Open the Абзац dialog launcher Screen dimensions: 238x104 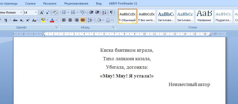click(x=113, y=27)
